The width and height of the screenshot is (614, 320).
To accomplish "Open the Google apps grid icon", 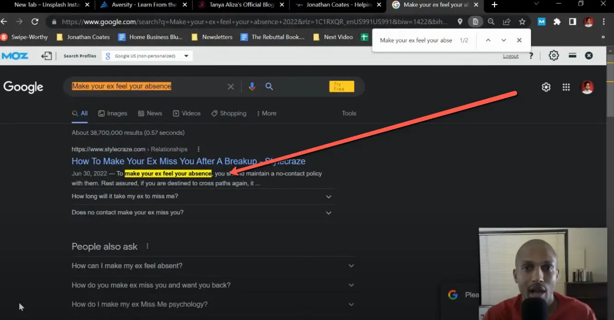I will coord(566,87).
